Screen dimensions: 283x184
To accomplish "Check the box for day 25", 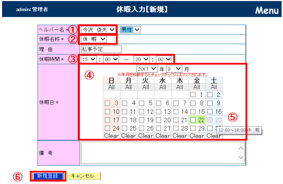I will (125, 128).
